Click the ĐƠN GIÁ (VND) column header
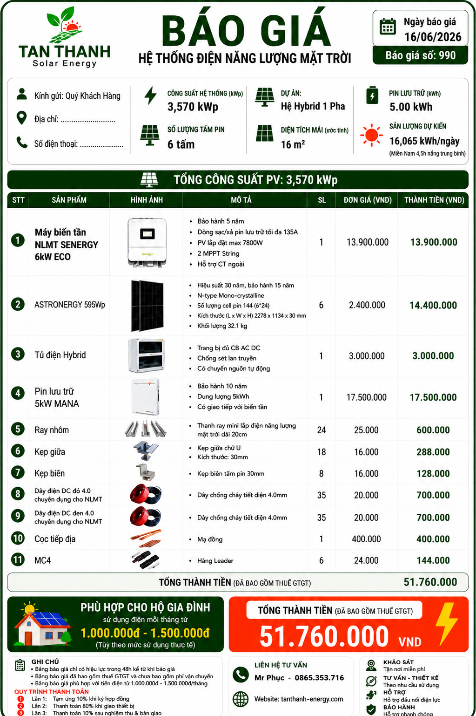This screenshot has height=716, width=476. point(368,200)
